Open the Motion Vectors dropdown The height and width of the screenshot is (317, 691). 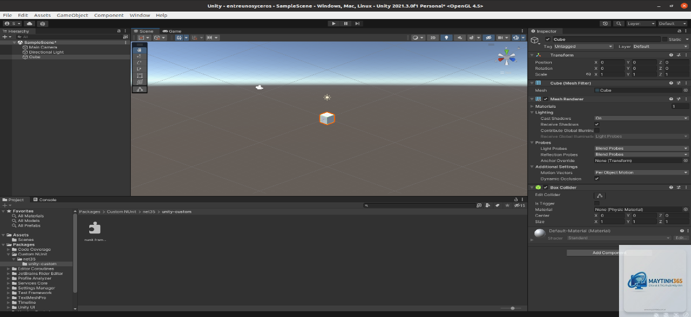pyautogui.click(x=641, y=173)
